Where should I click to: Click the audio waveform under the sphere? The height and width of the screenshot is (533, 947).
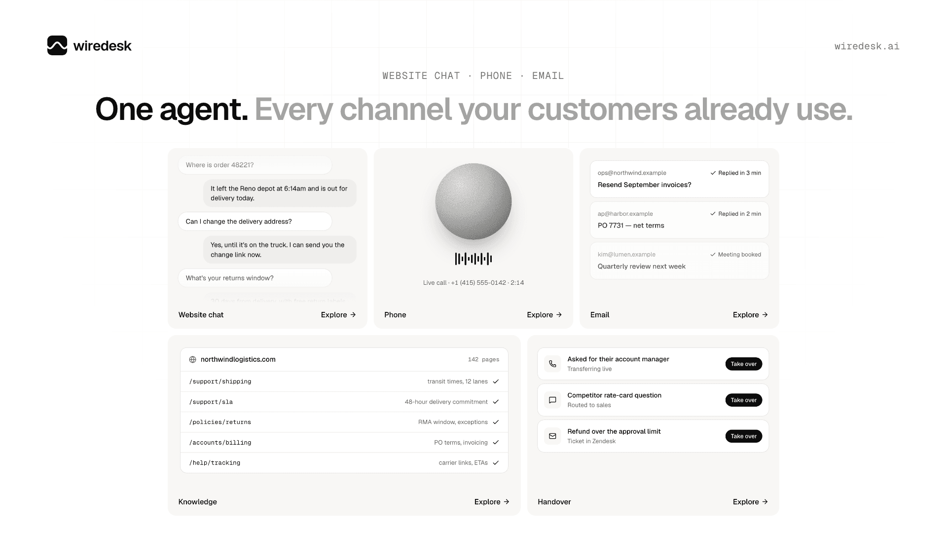tap(473, 259)
